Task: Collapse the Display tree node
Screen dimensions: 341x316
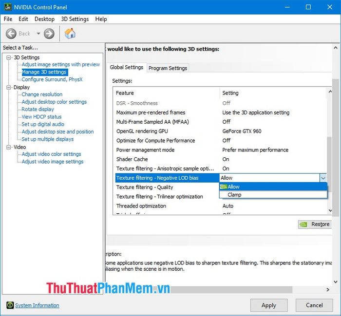Action: click(x=9, y=87)
